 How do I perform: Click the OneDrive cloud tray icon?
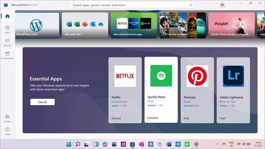[224, 144]
